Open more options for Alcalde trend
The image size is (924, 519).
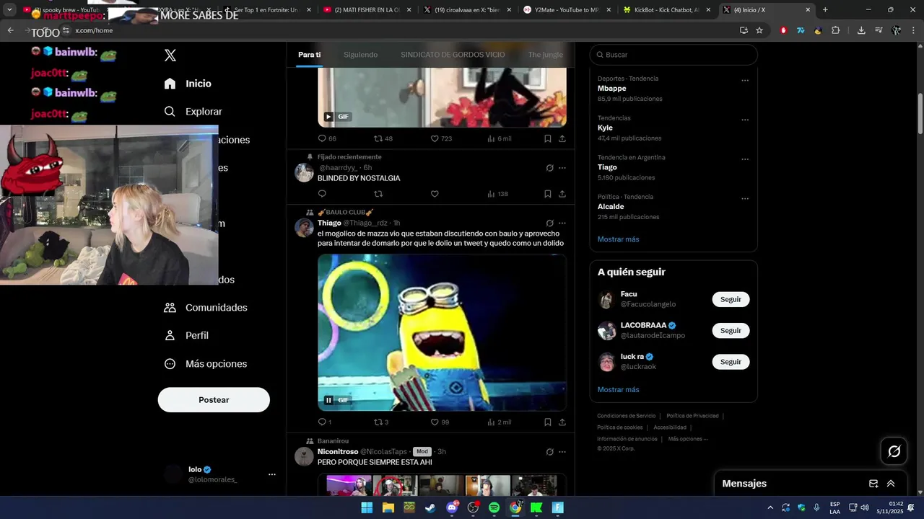click(745, 199)
